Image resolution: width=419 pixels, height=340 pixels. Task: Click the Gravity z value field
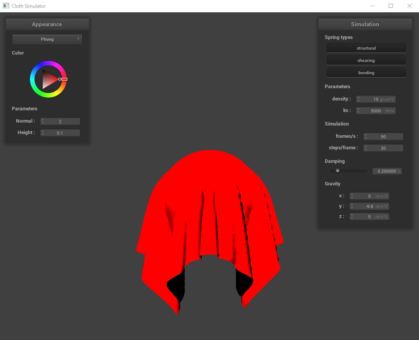[x=369, y=217]
